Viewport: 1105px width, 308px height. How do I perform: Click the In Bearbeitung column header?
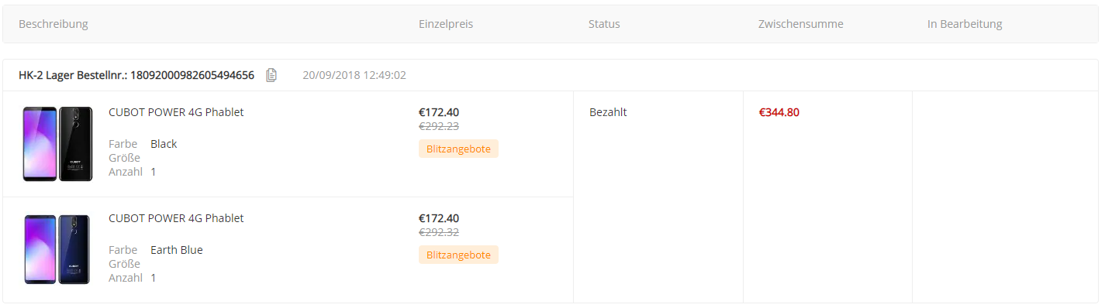click(x=965, y=24)
